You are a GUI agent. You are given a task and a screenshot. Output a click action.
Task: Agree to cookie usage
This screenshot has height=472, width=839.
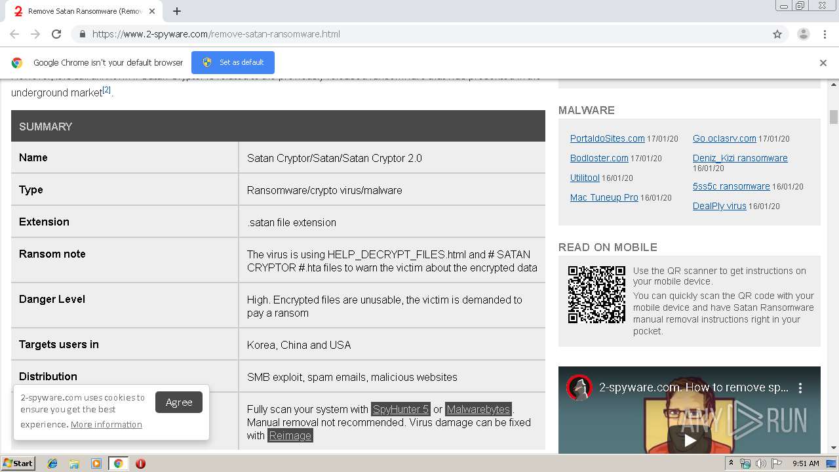179,403
